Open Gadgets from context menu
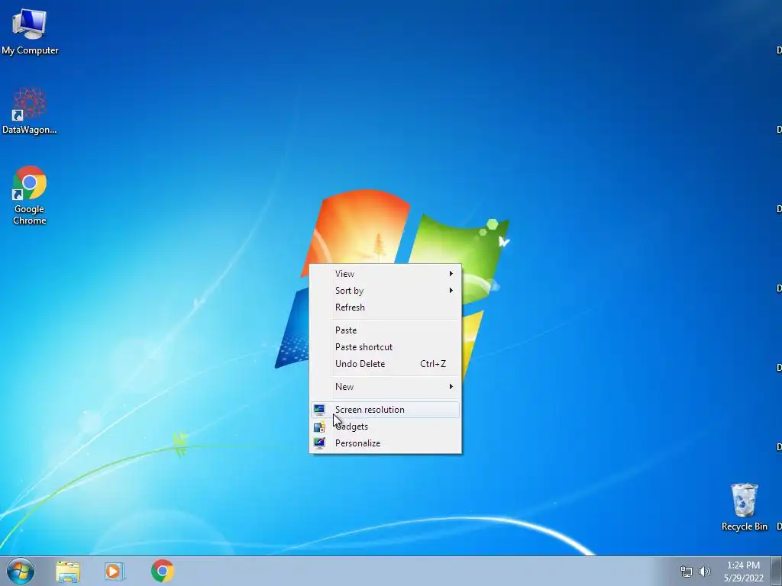This screenshot has height=586, width=782. (x=385, y=427)
